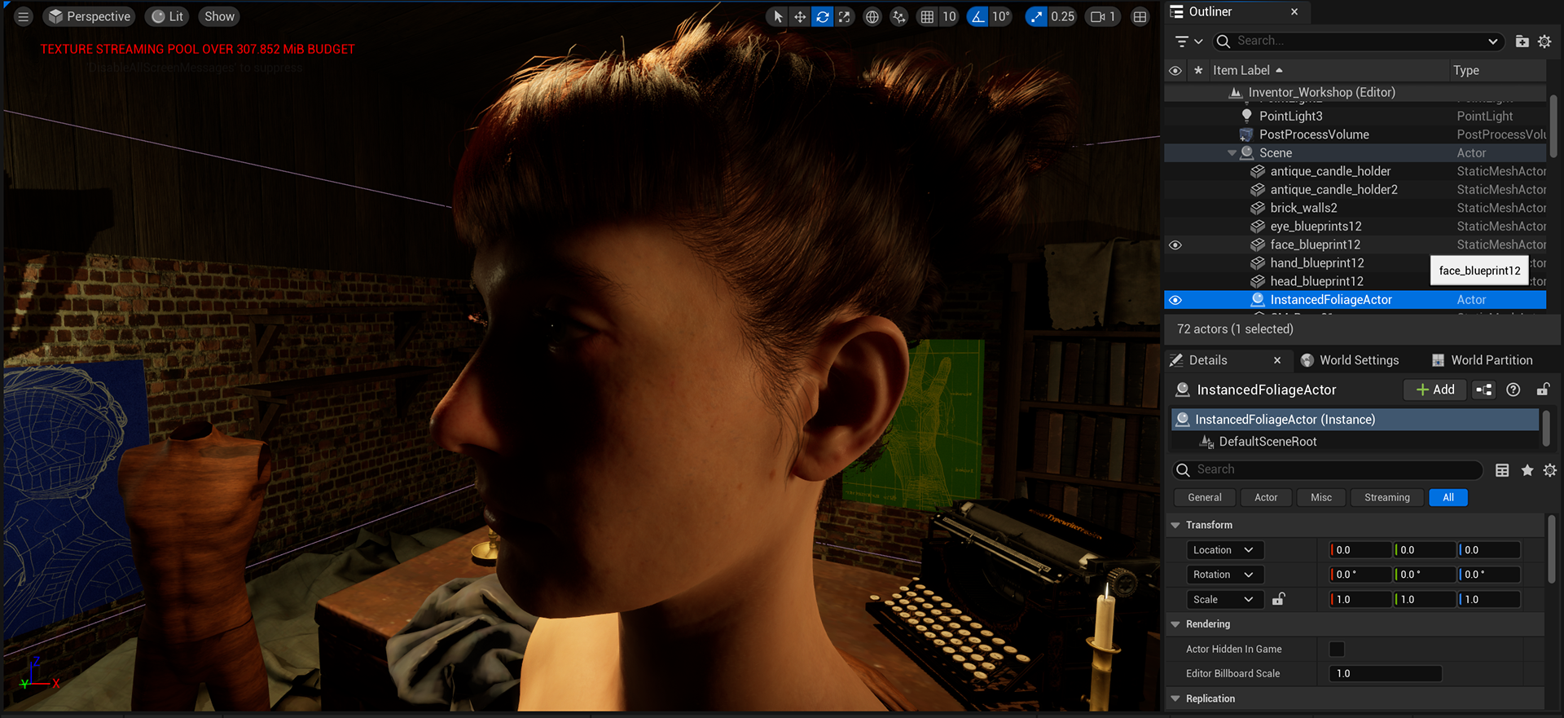Image resolution: width=1564 pixels, height=718 pixels.
Task: Open camera speed dropdown
Action: point(1103,16)
